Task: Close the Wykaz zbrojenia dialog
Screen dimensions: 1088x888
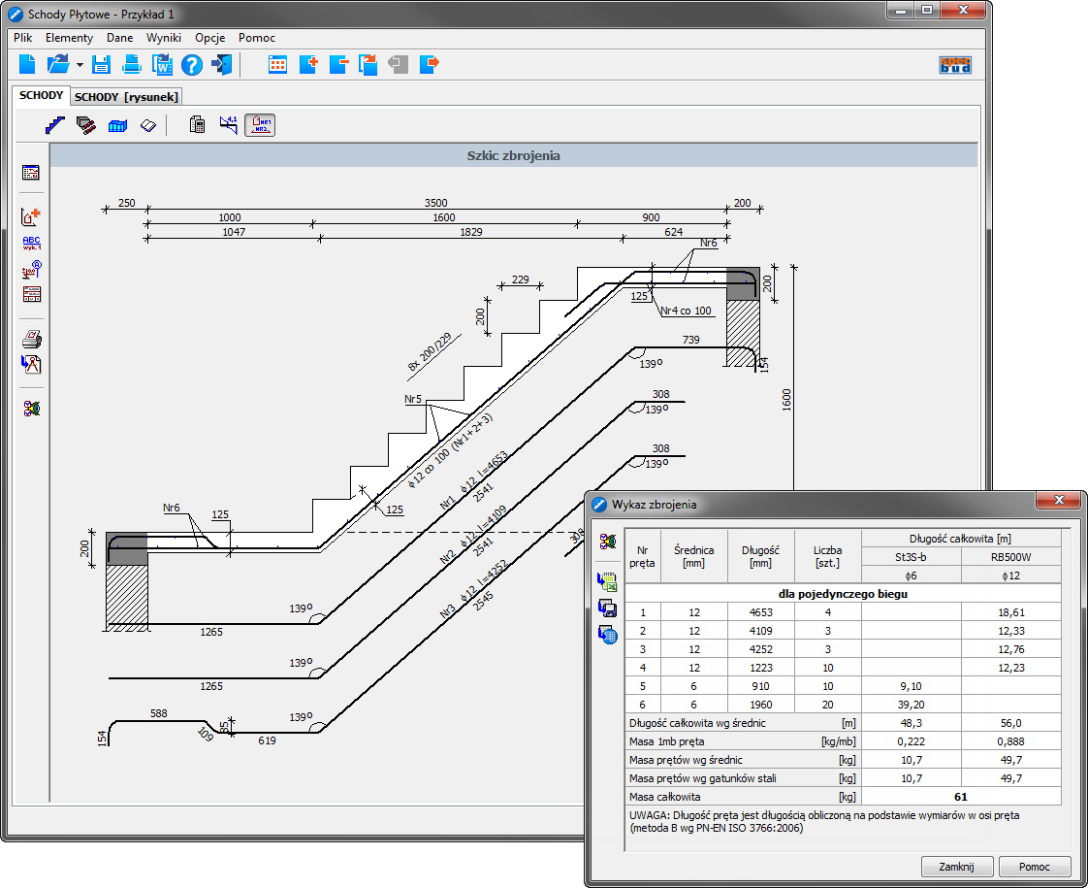Action: pos(1057,501)
